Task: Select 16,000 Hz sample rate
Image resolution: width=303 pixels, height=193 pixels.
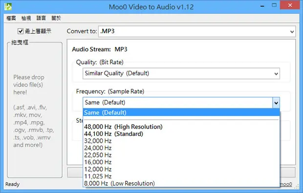Action: 181,162
